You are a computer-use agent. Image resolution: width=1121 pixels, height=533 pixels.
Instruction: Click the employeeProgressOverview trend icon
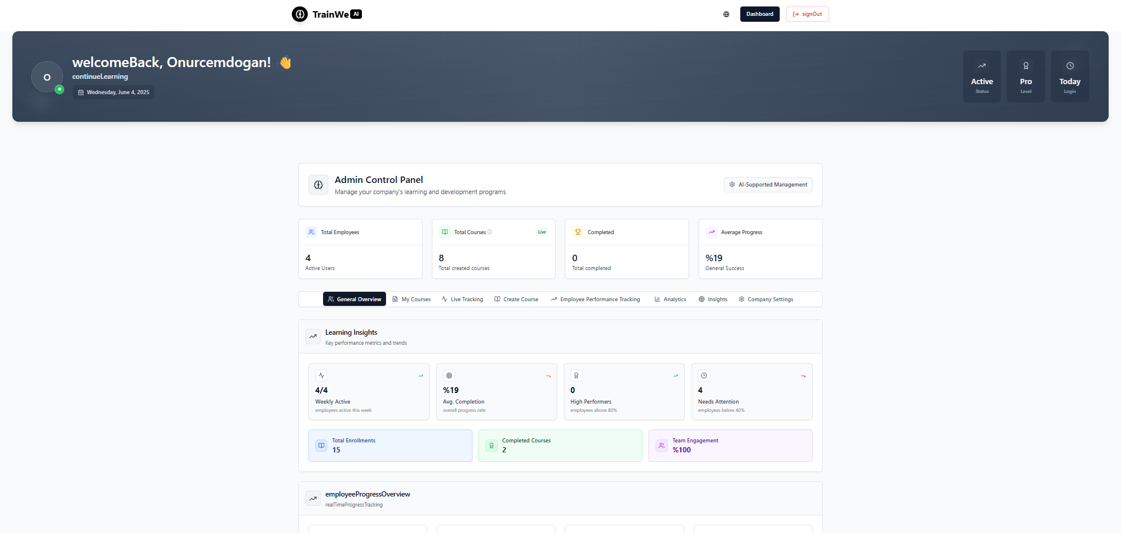point(313,498)
